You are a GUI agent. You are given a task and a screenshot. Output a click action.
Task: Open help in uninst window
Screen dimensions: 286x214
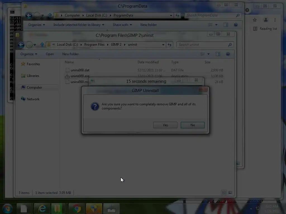click(228, 54)
